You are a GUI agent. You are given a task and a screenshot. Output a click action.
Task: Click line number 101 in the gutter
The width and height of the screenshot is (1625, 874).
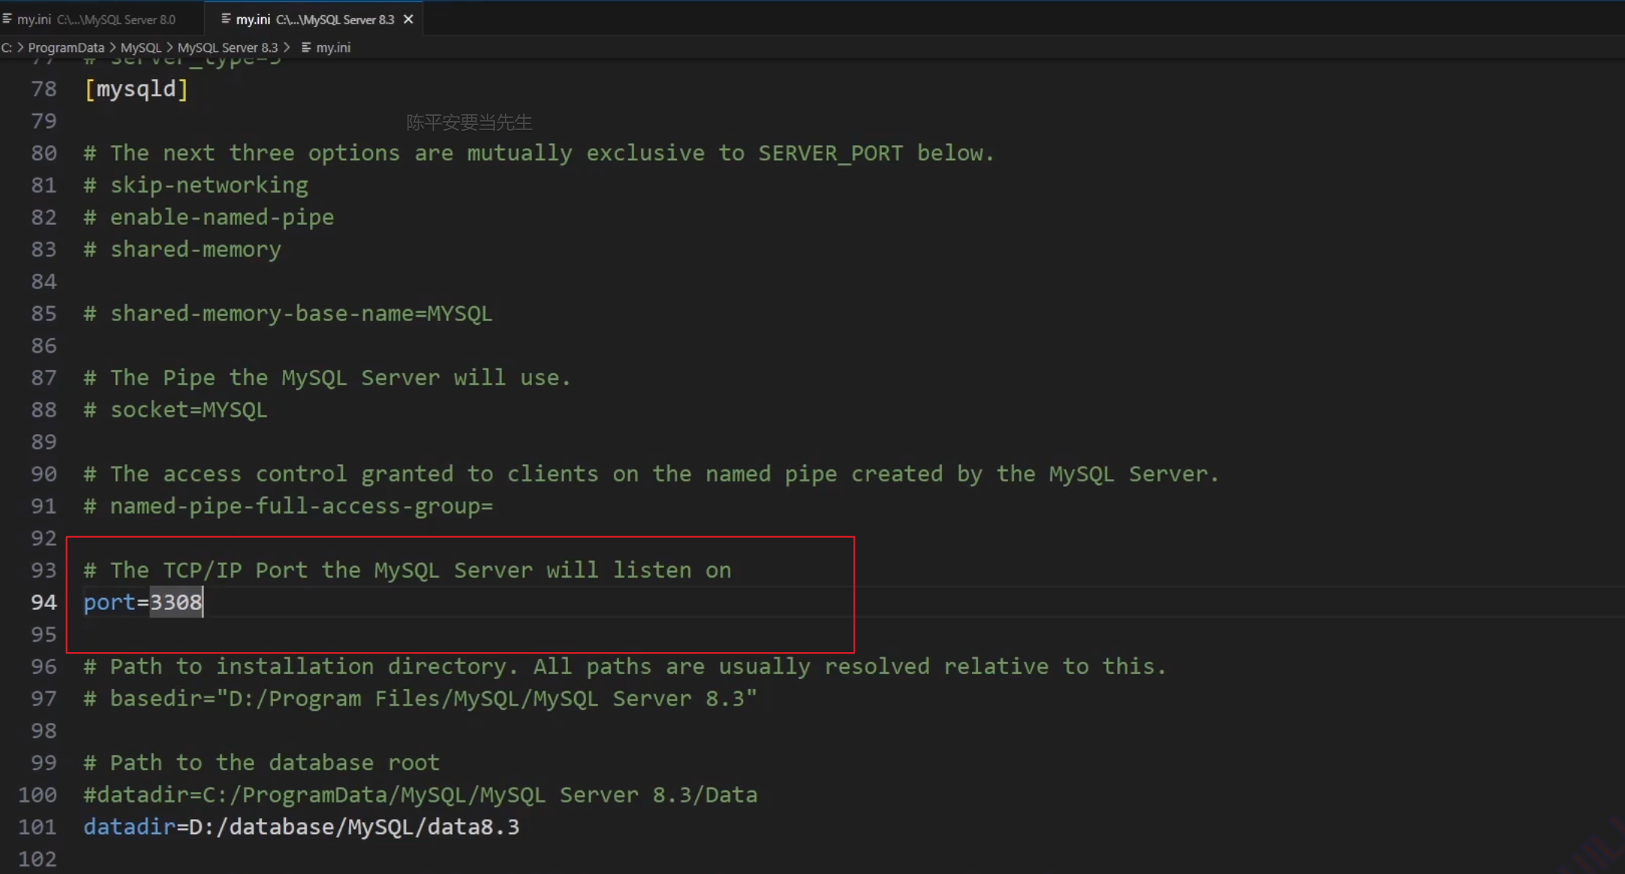[38, 827]
